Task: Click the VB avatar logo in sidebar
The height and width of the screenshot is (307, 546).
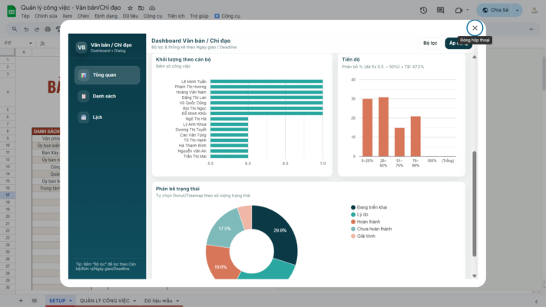Action: click(81, 47)
